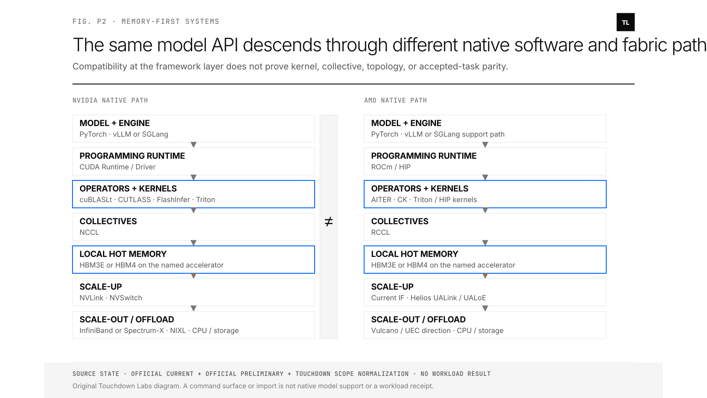Click the 'Original Touchdown Labs diagram' footnote

[253, 386]
